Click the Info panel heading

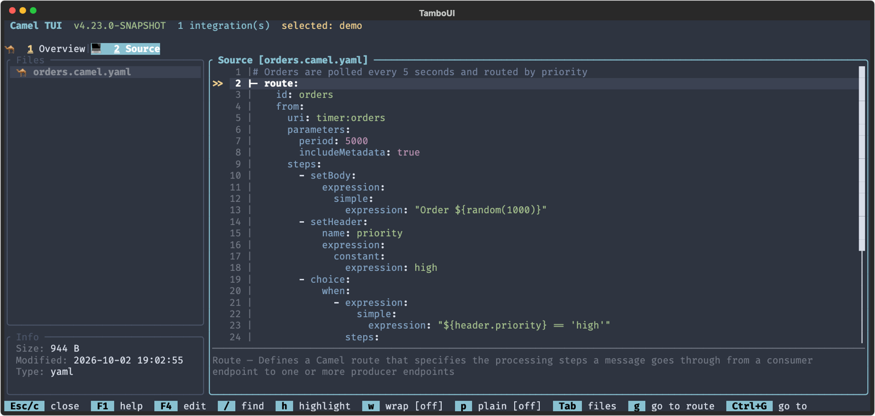click(27, 337)
